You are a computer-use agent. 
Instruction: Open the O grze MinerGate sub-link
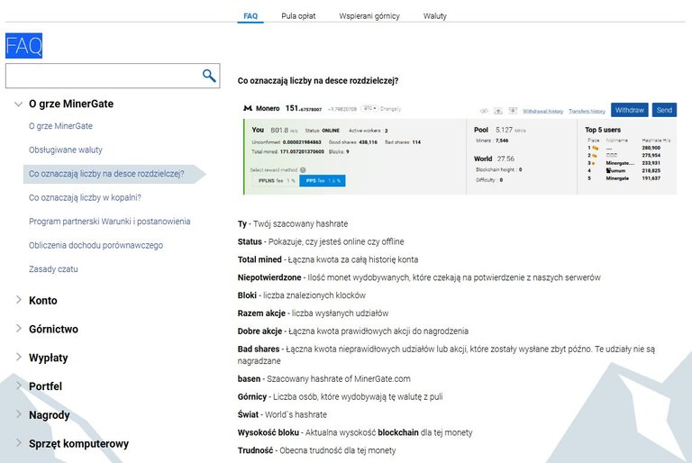coord(60,126)
